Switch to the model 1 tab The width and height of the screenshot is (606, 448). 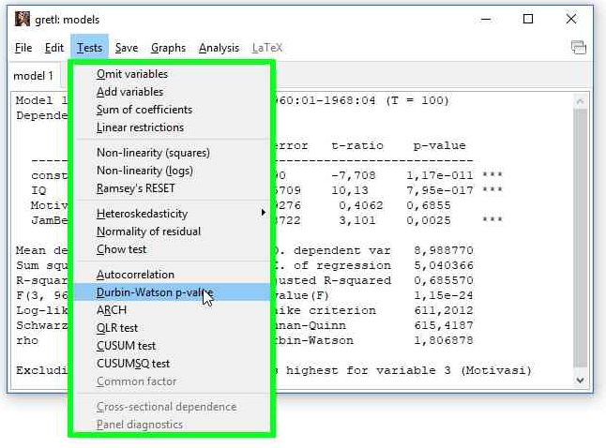pos(33,75)
